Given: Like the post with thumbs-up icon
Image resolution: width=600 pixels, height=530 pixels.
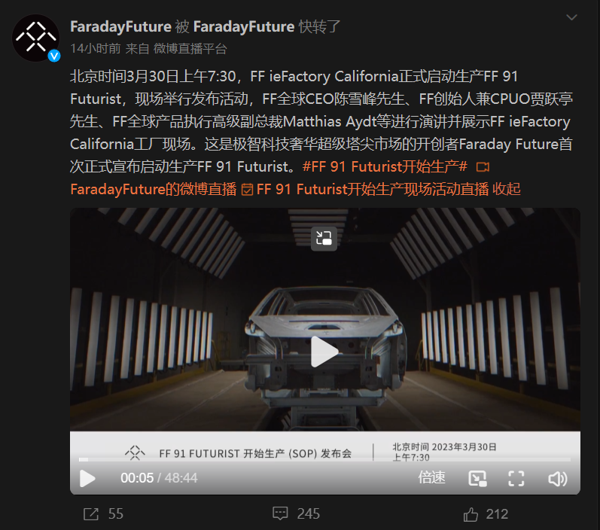Looking at the screenshot, I should click(486, 514).
